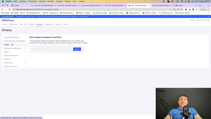The height and width of the screenshot is (119, 211).
Task: Click the rightmost icon in Ozon header
Action: (208, 20)
